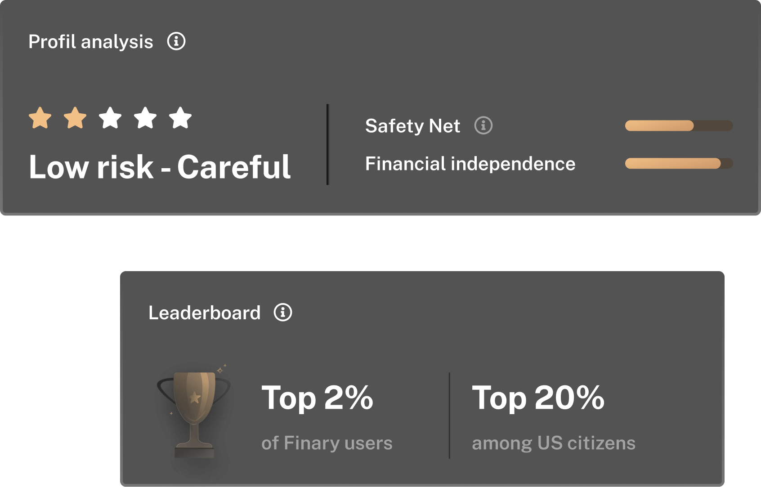The image size is (761, 487).
Task: Click the fourth white star
Action: click(145, 118)
